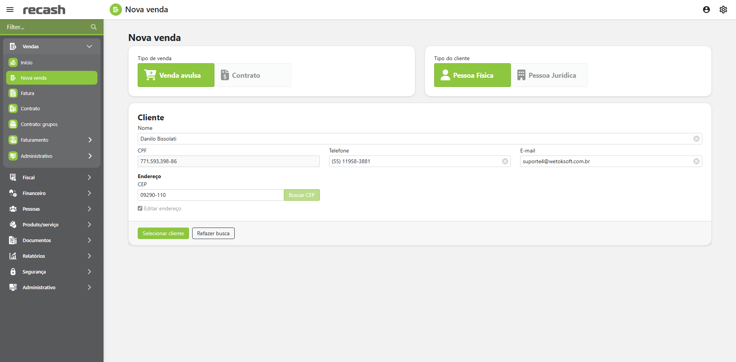Screen dimensions: 736x362
Task: Collapse the Vendas menu section
Action: click(x=89, y=46)
